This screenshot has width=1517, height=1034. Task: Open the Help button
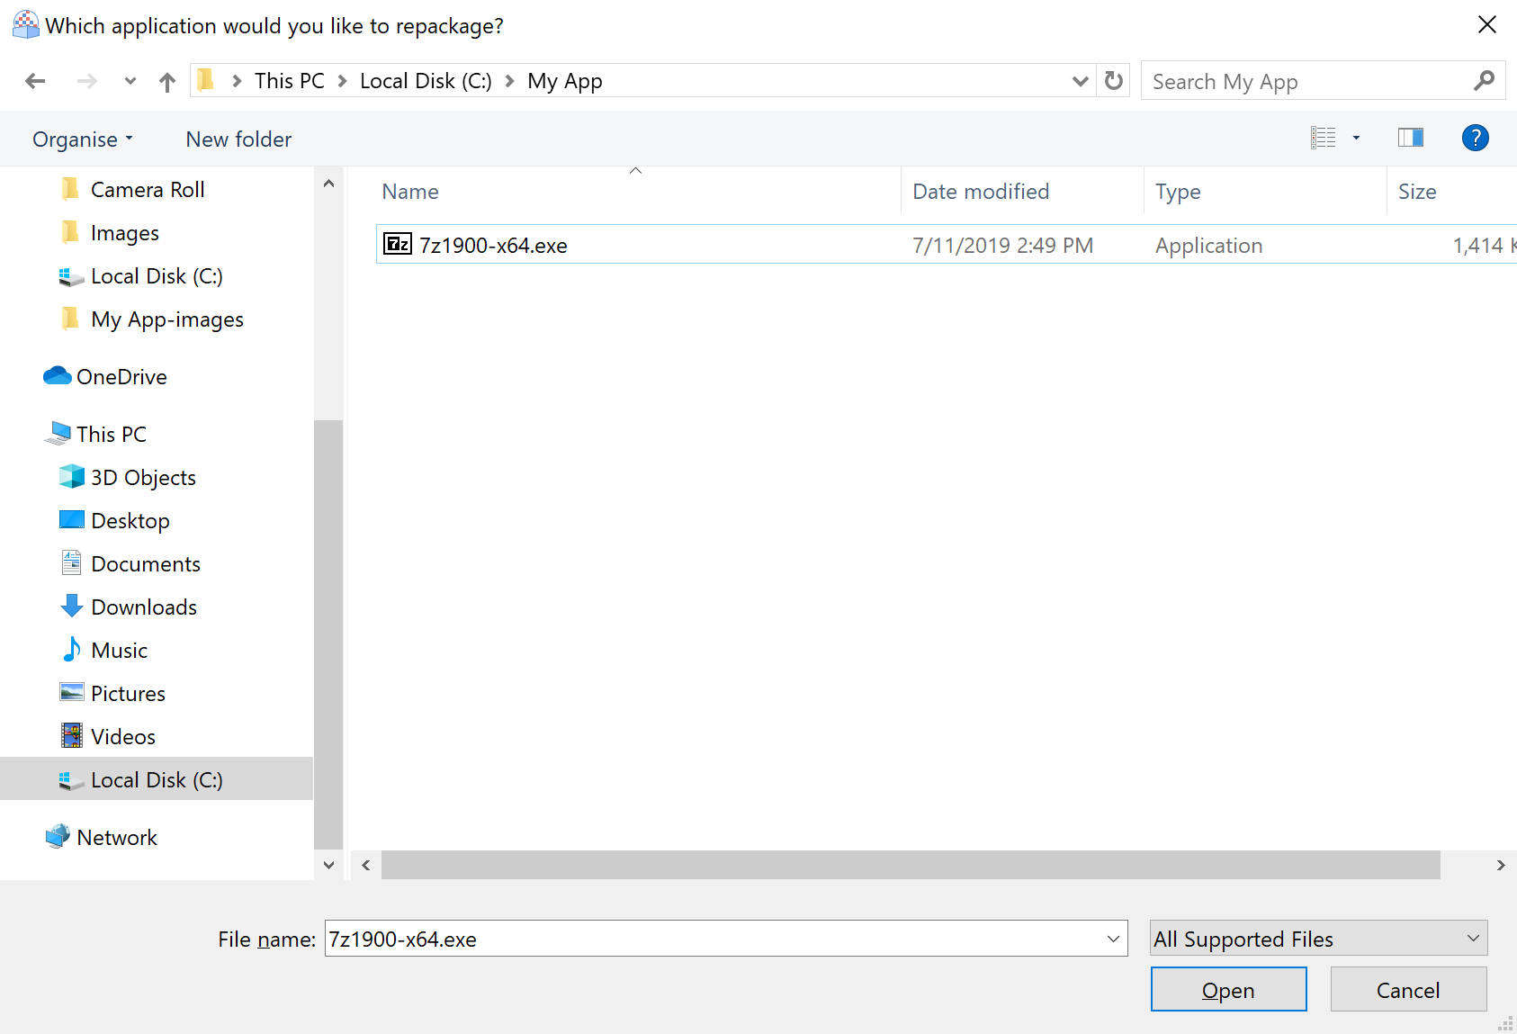click(1476, 138)
